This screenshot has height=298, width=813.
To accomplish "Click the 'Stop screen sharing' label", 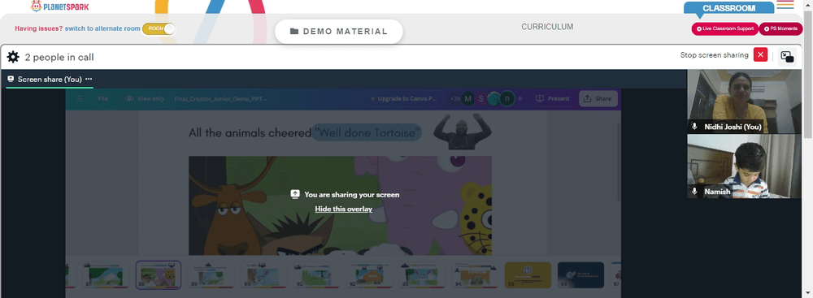I will tap(714, 55).
